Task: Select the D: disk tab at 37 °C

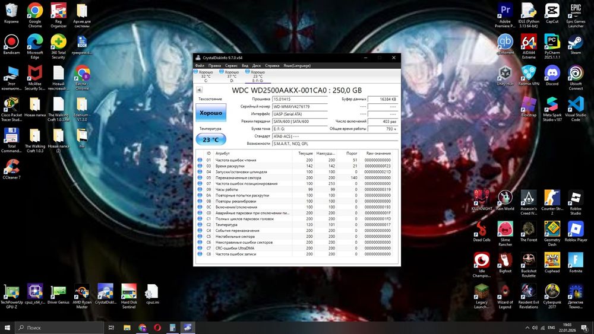Action: [232, 76]
